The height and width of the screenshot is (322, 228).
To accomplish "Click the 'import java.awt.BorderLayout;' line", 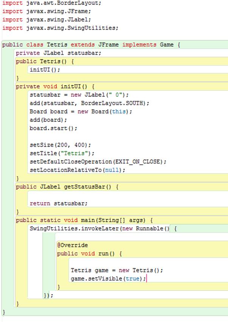I will pyautogui.click(x=52, y=3).
